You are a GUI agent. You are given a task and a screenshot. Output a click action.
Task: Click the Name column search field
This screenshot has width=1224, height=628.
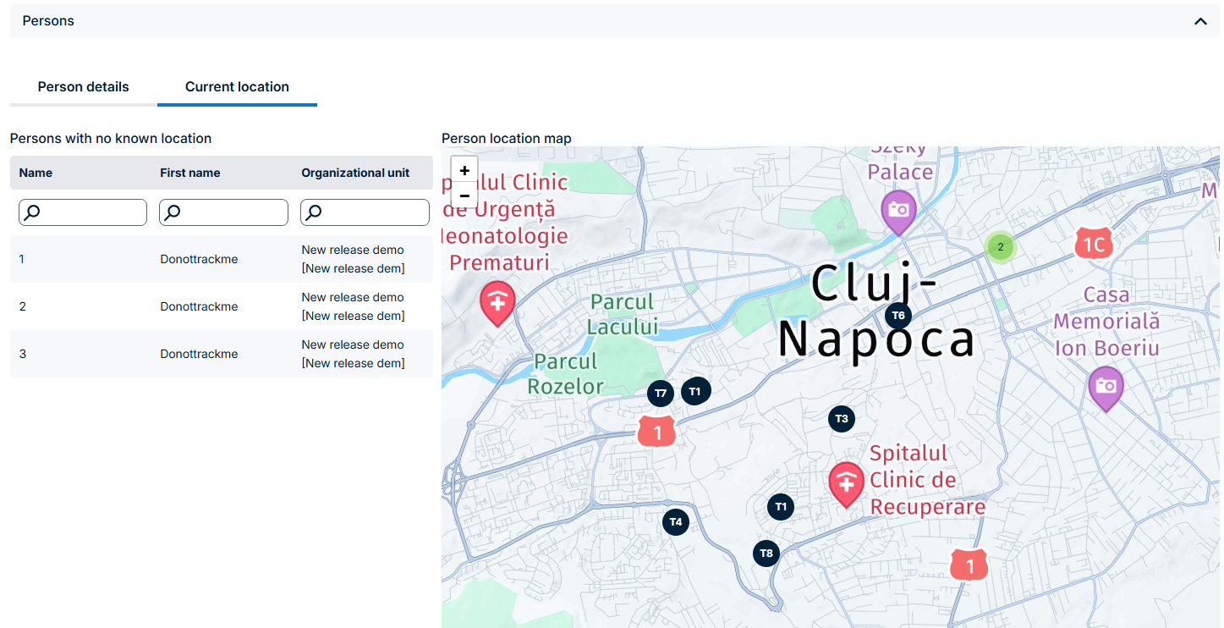coord(83,212)
